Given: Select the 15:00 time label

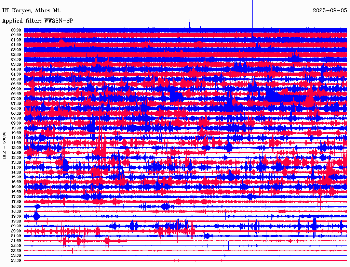Looking at the screenshot, I should pos(16,177).
